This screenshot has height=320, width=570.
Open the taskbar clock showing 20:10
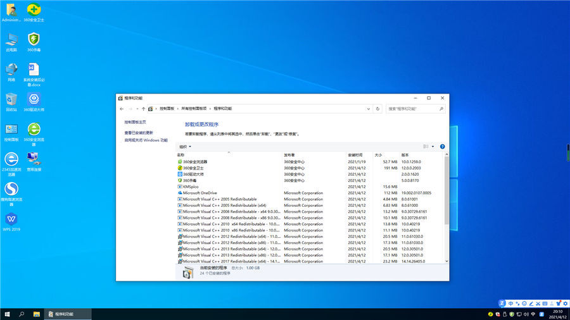tap(557, 314)
